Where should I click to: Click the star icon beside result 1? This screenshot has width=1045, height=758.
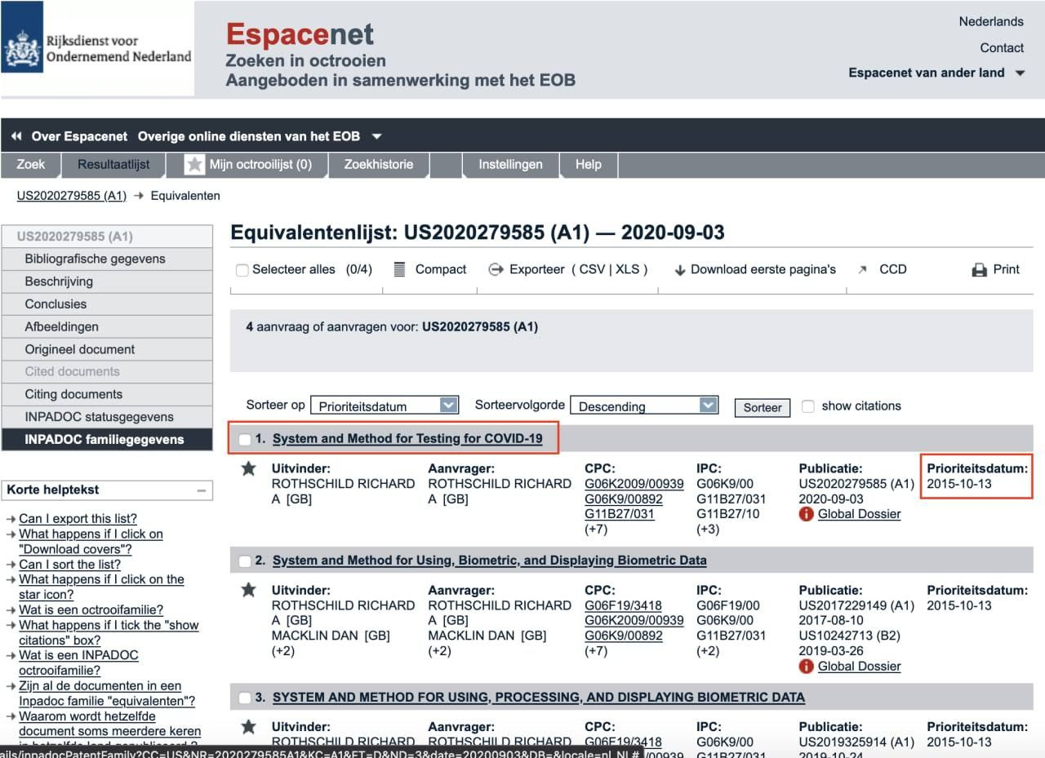(x=249, y=468)
